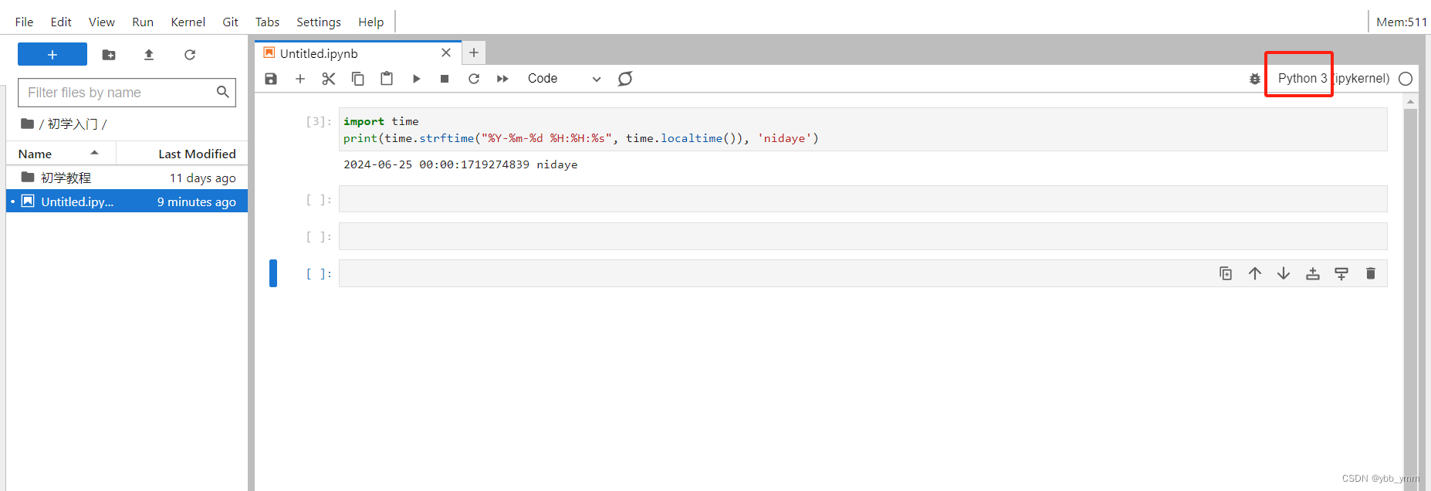Screen dimensions: 1431x491
Task: Insert a cell above the active cell
Action: (x=1313, y=273)
